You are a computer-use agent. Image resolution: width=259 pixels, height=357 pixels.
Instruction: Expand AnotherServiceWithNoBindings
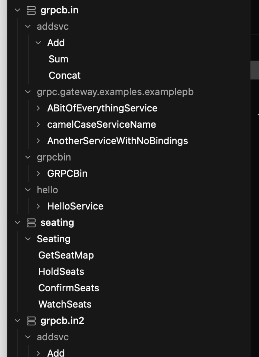(x=38, y=141)
